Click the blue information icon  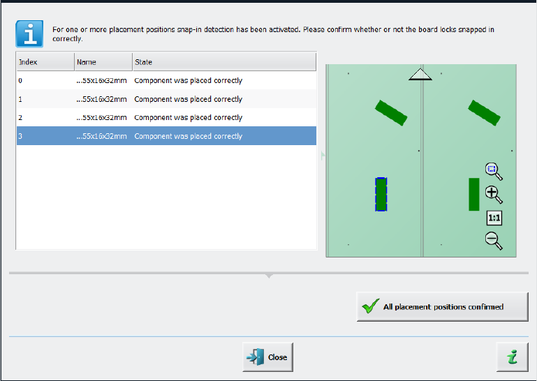tap(30, 33)
